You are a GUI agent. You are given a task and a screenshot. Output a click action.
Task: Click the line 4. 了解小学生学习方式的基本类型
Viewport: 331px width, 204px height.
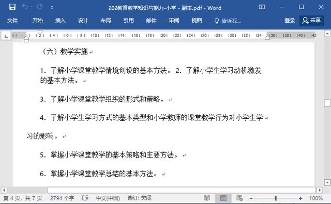[x=152, y=118]
